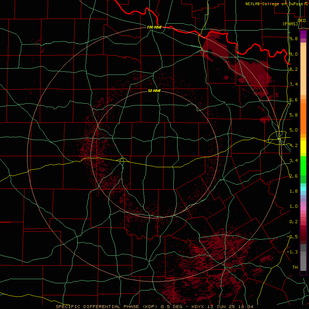Click the 2.6 scale value
This screenshot has width=309, height=309.
(x=294, y=176)
